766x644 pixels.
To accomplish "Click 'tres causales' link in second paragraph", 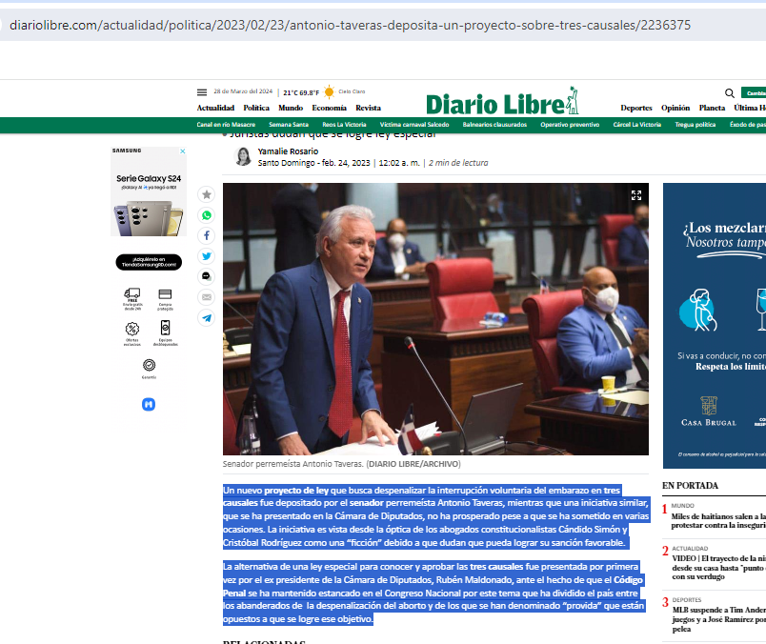I will [x=496, y=567].
